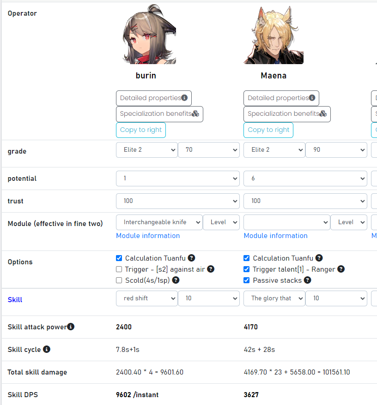The image size is (377, 405).
Task: Open help icon beside burin's Calculation Tuanfu
Action: 191,258
